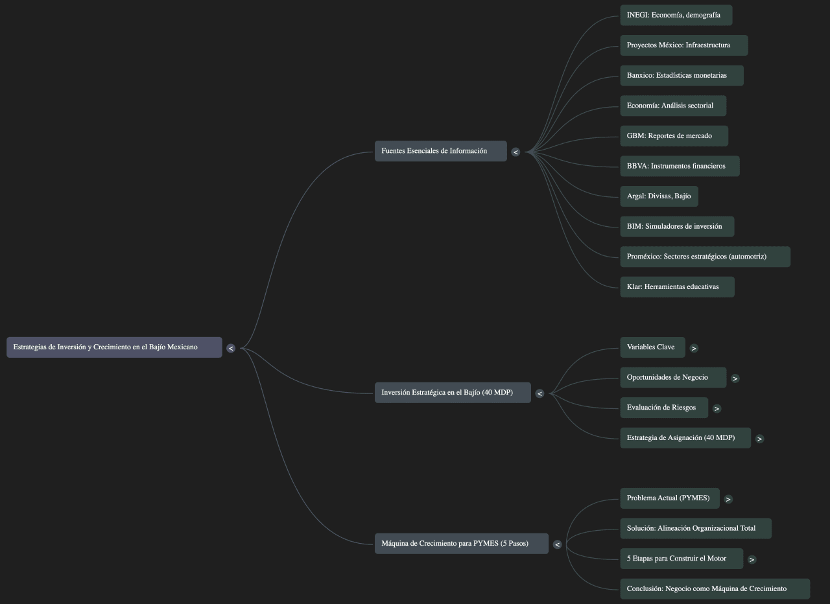This screenshot has width=830, height=604.
Task: Select the Oportunidades de Negocio node label
Action: (673, 378)
